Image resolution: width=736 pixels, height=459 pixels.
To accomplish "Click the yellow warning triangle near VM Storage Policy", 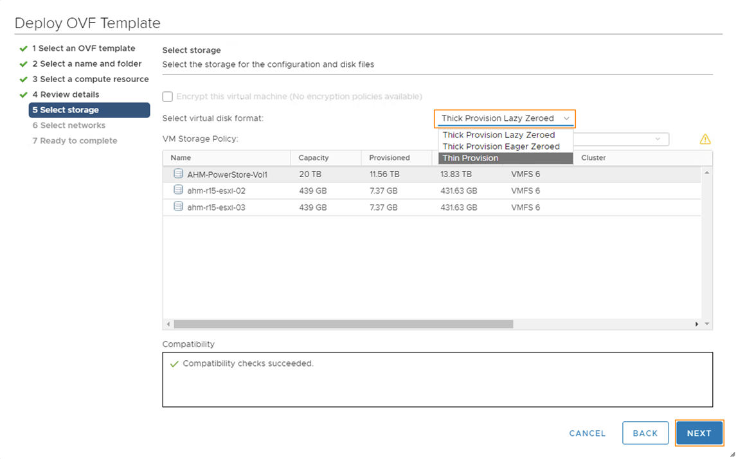I will pos(705,139).
